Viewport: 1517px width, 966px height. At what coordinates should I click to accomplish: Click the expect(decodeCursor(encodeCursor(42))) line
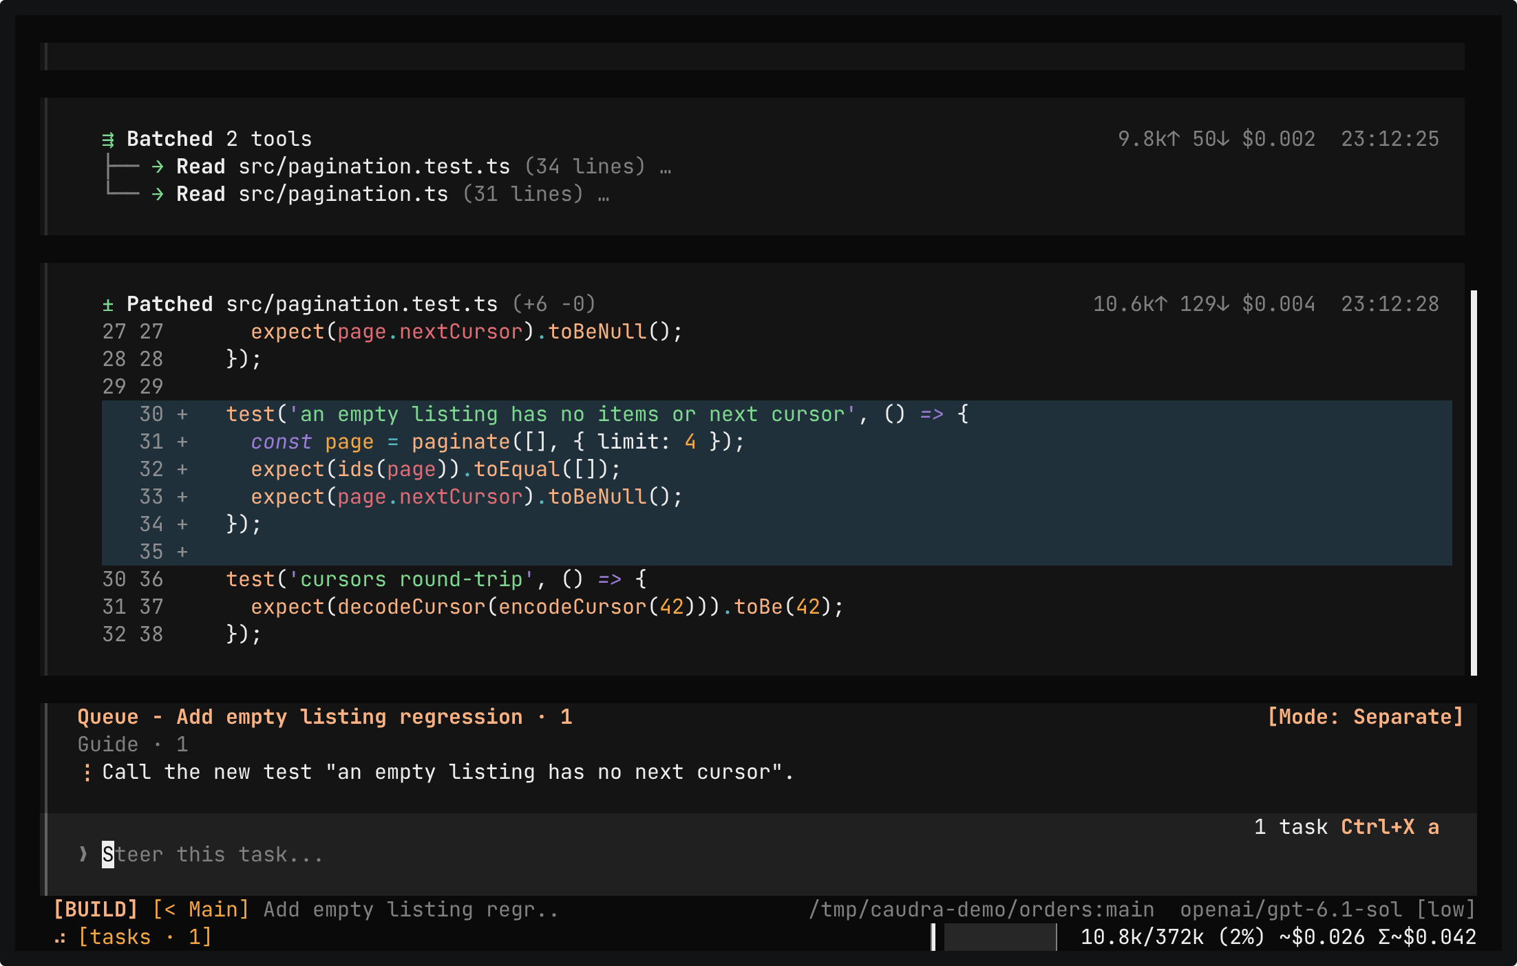[x=547, y=607]
